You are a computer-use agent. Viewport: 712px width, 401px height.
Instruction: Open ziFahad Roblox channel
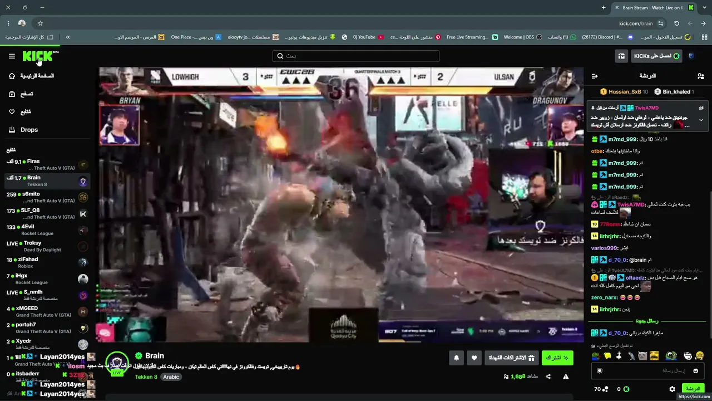click(x=47, y=263)
